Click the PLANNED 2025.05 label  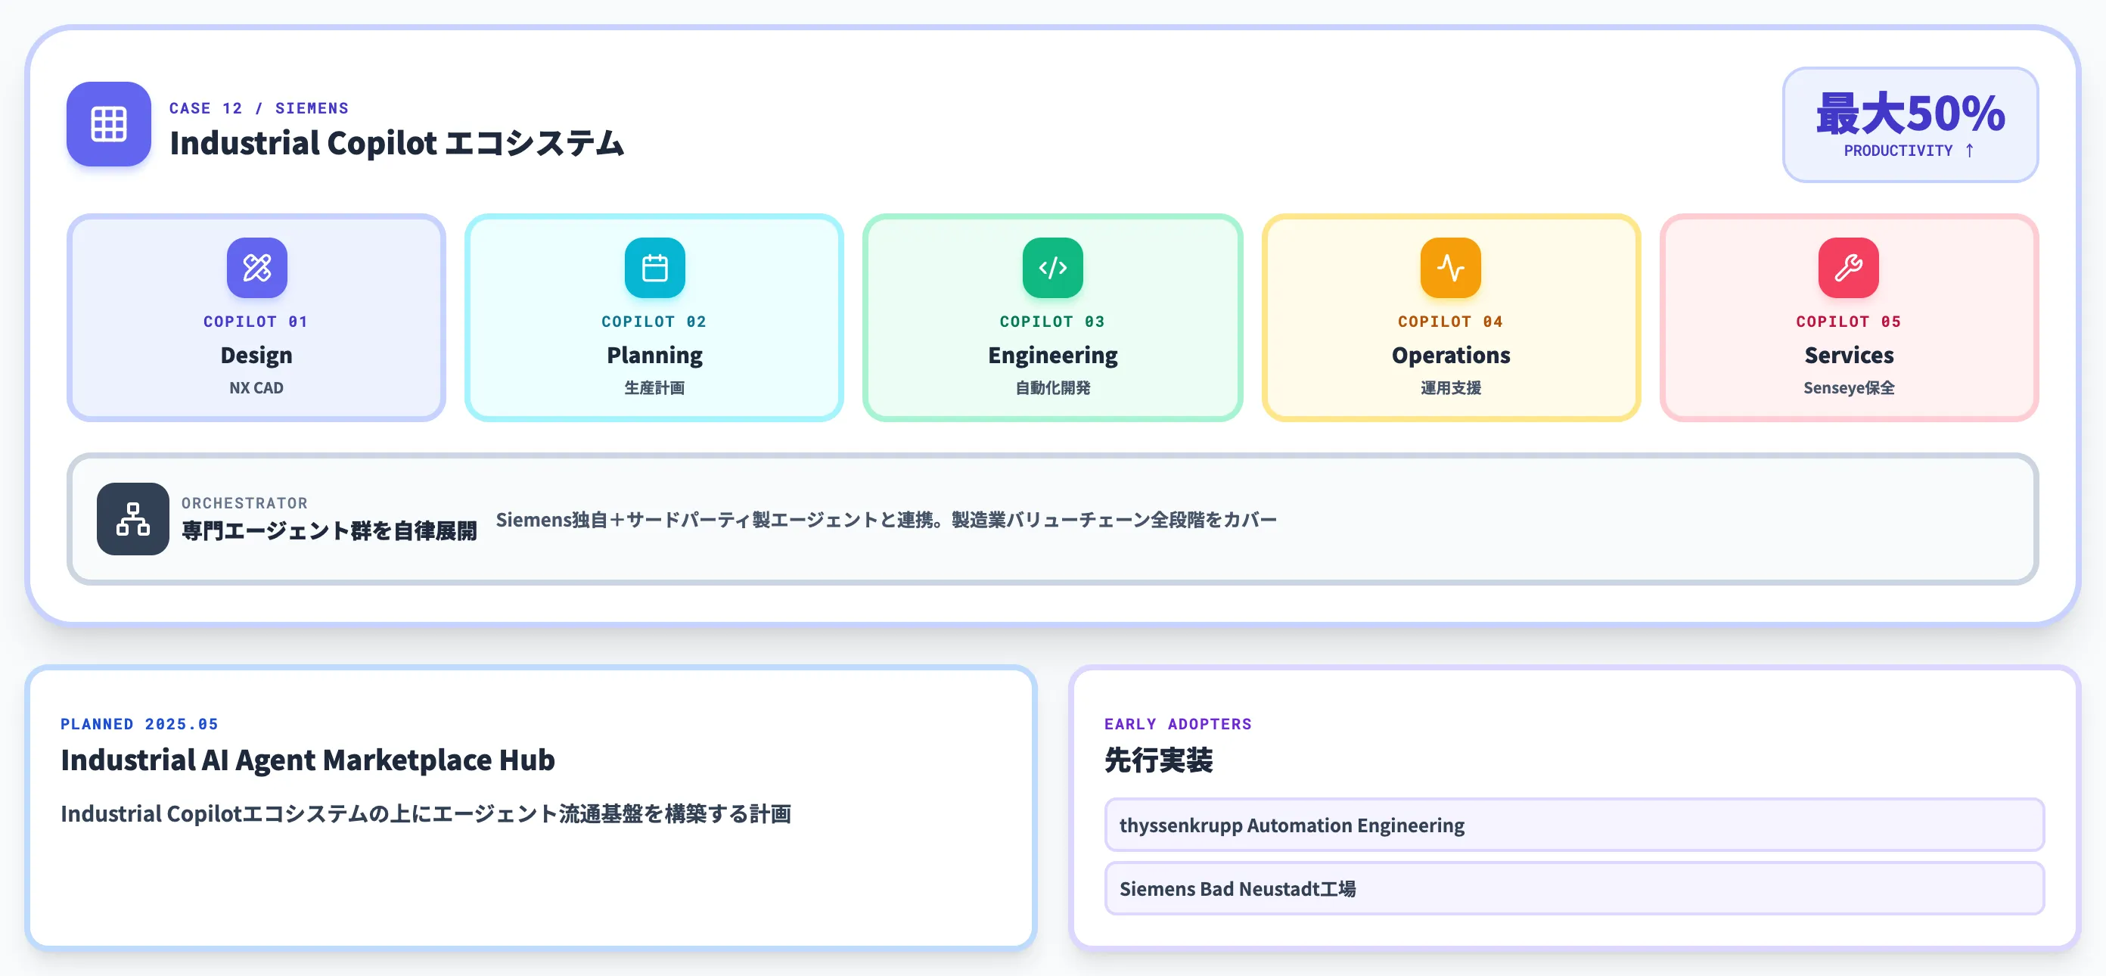pos(140,724)
